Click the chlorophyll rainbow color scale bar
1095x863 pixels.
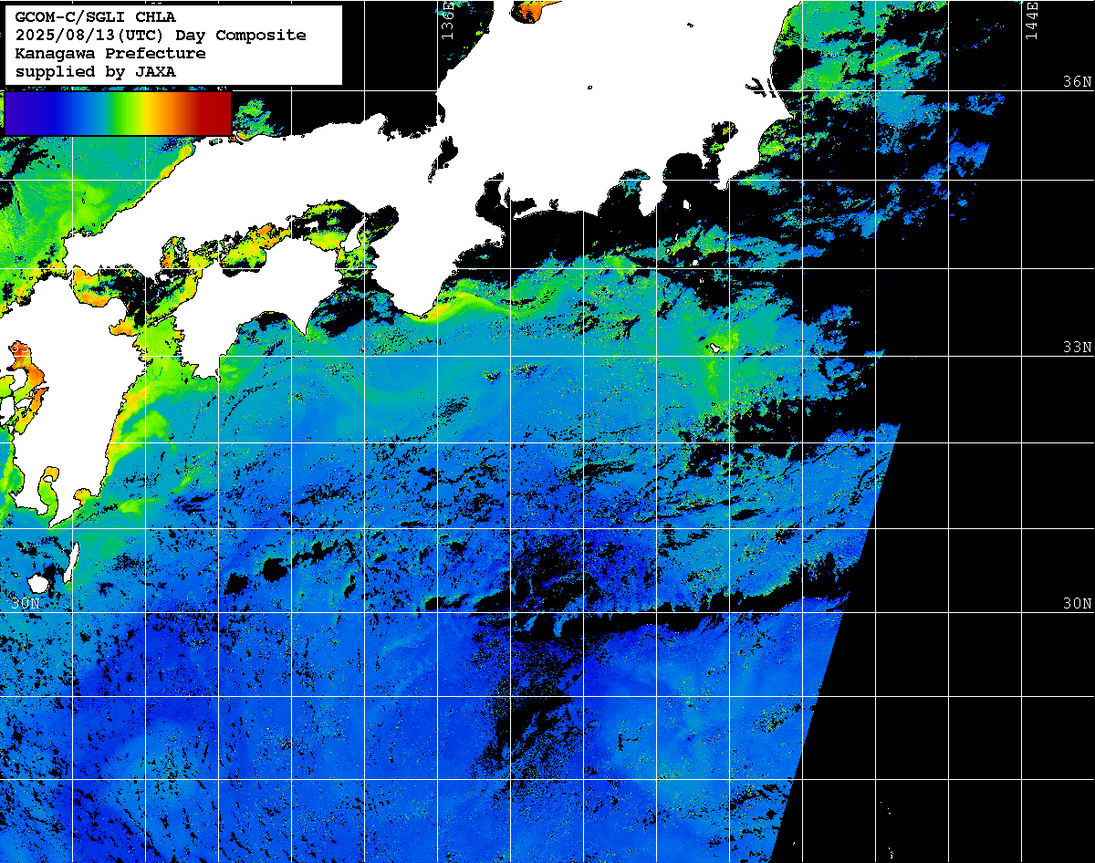[x=118, y=112]
